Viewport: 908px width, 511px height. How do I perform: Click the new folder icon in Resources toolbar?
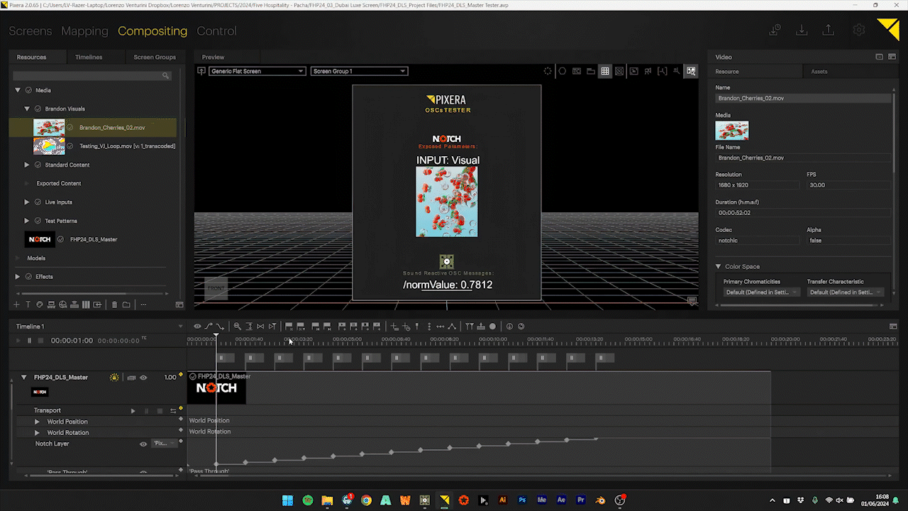tap(126, 304)
